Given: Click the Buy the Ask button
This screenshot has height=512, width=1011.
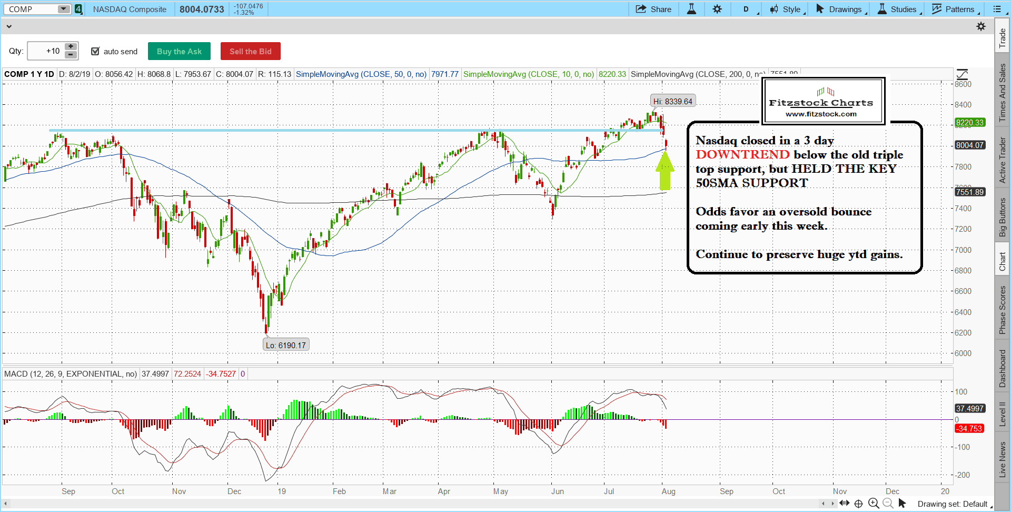Looking at the screenshot, I should (179, 51).
